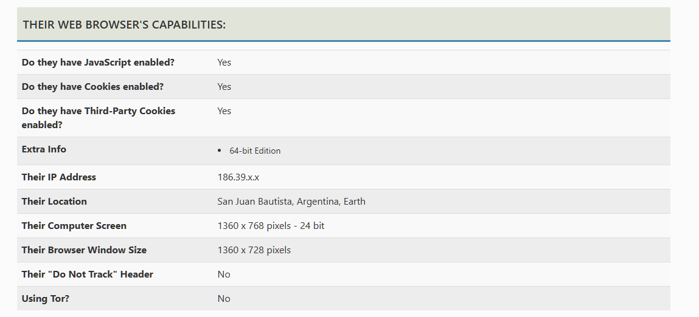Click the "Their Computer Screen" label
Image resolution: width=699 pixels, height=317 pixels.
click(x=74, y=226)
